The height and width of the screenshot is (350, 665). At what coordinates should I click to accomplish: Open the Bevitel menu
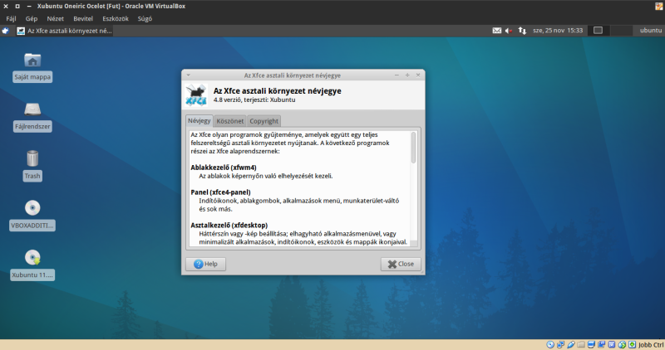click(82, 18)
